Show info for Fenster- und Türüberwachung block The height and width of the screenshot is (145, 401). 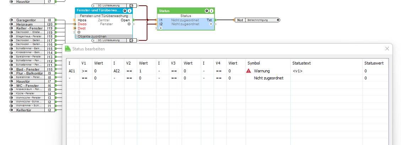click(129, 11)
